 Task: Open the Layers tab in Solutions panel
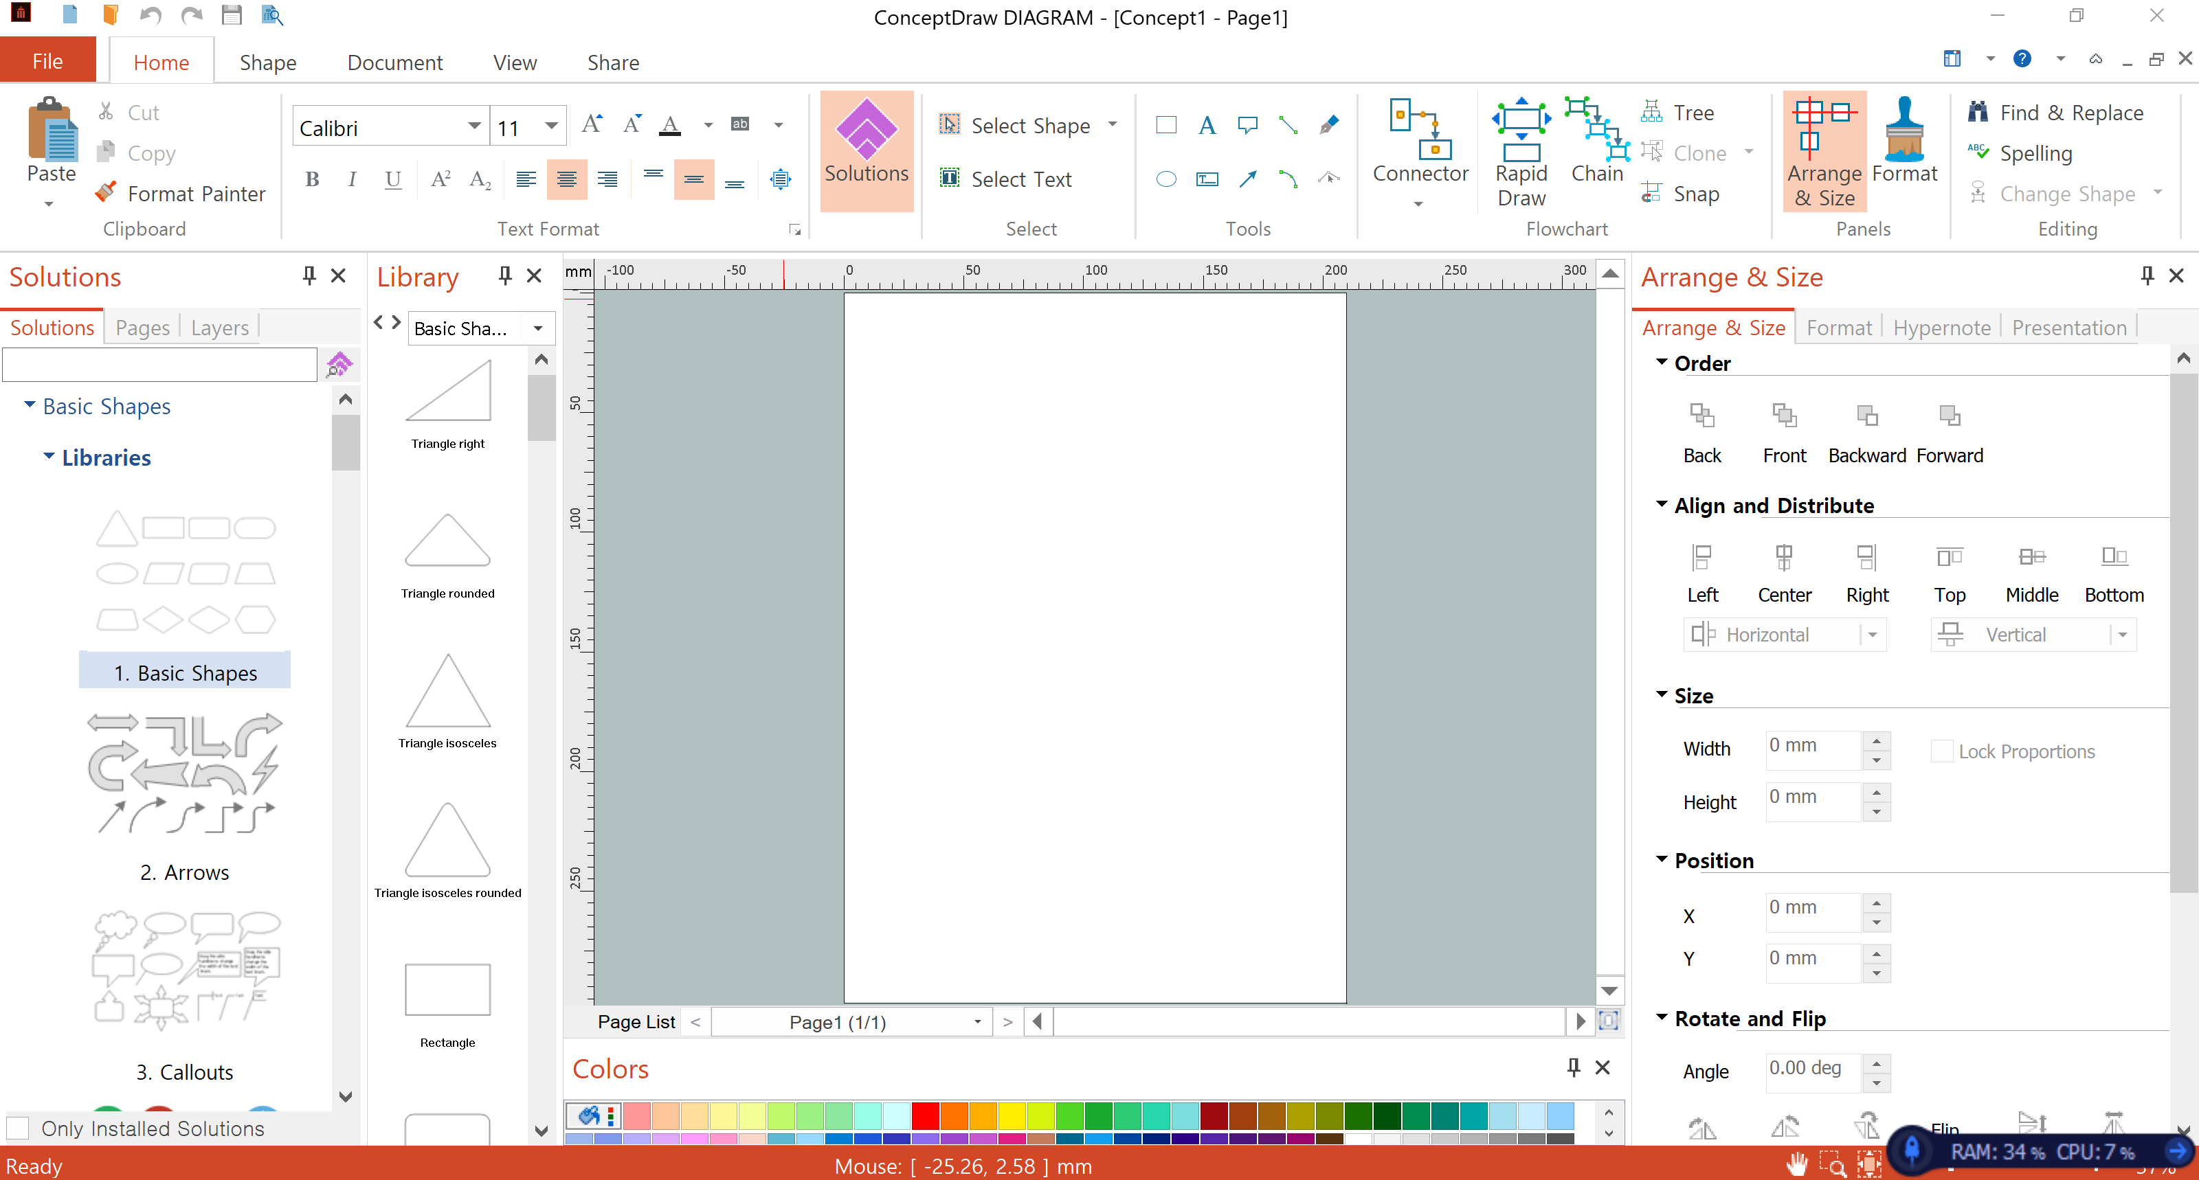tap(219, 328)
